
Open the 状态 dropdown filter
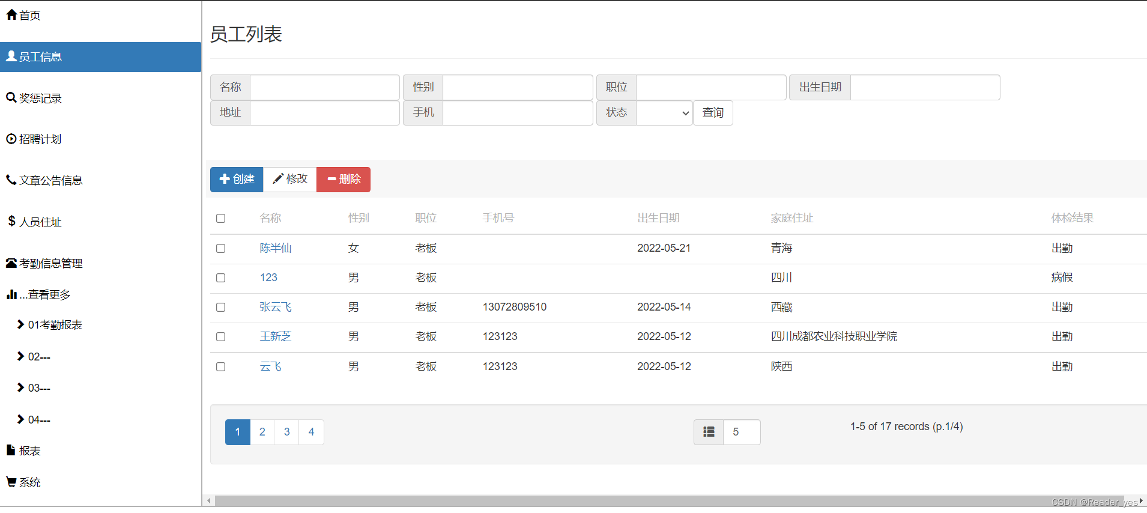click(x=664, y=113)
